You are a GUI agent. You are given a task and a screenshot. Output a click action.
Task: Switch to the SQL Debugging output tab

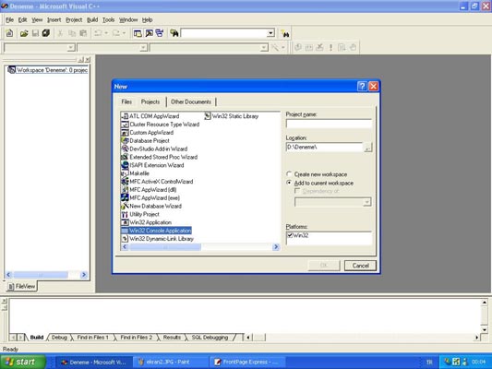pos(210,338)
